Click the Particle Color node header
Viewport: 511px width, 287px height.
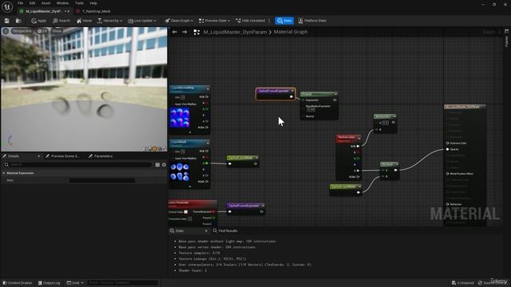[348, 139]
